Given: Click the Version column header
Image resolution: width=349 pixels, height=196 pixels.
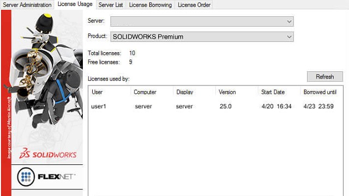Looking at the screenshot, I should click(x=237, y=92).
